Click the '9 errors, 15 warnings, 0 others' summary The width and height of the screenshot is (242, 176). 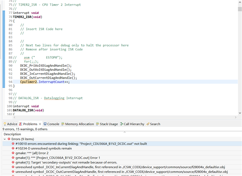tap(25, 129)
